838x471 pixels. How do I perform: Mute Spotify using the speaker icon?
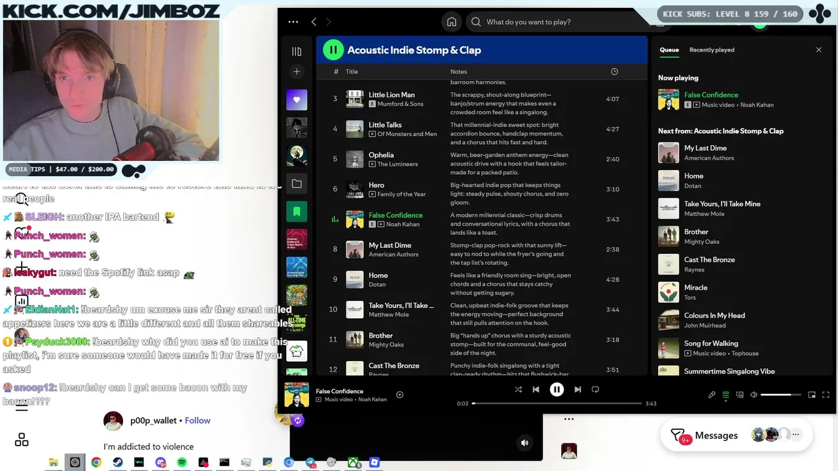(x=754, y=394)
